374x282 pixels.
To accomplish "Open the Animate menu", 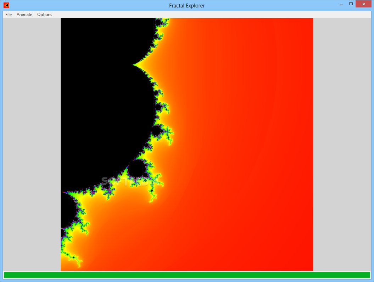I will tap(24, 15).
